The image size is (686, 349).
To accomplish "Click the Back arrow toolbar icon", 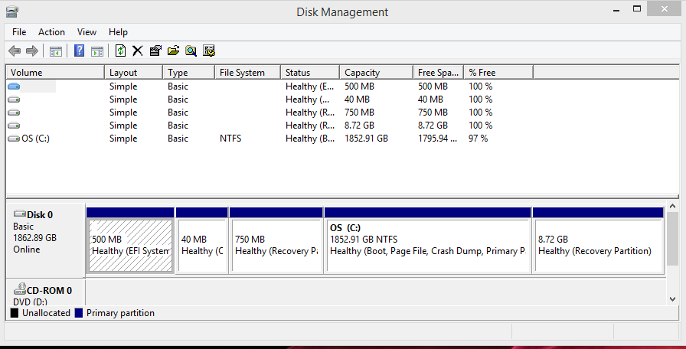I will [x=15, y=51].
